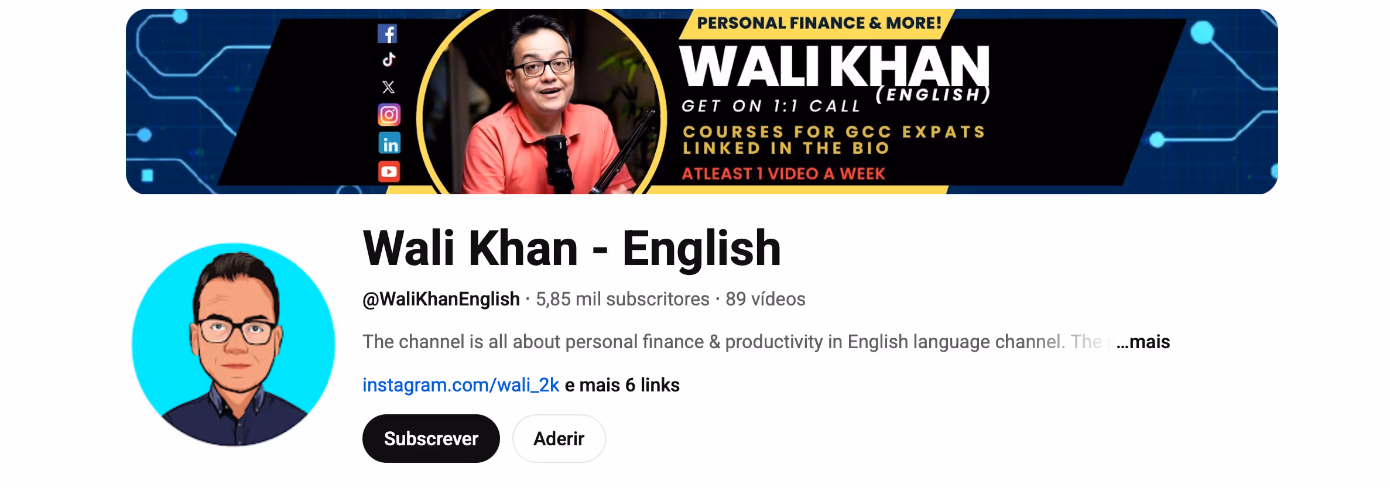This screenshot has height=488, width=1390.
Task: Click the Facebook icon in the banner
Action: coord(387,33)
